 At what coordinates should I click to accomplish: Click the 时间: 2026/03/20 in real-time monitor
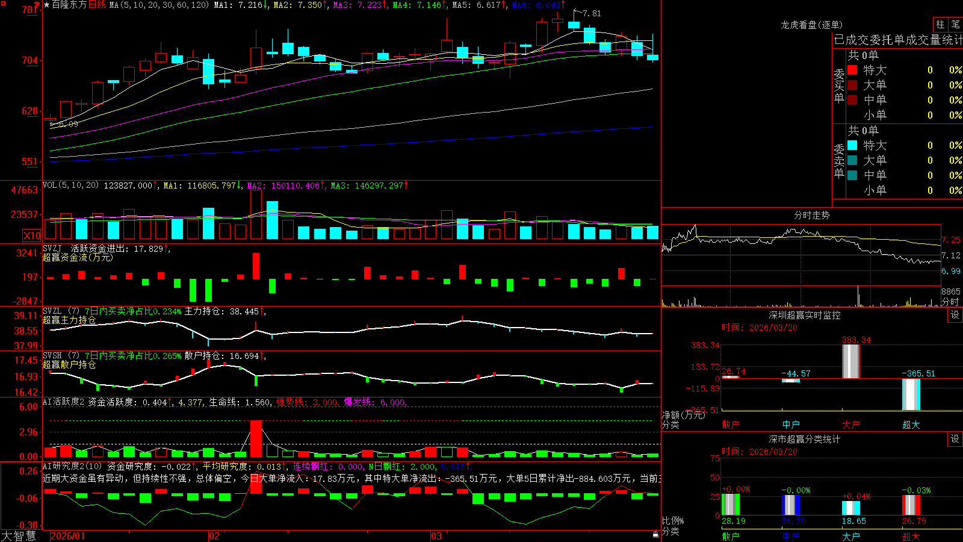pyautogui.click(x=760, y=328)
